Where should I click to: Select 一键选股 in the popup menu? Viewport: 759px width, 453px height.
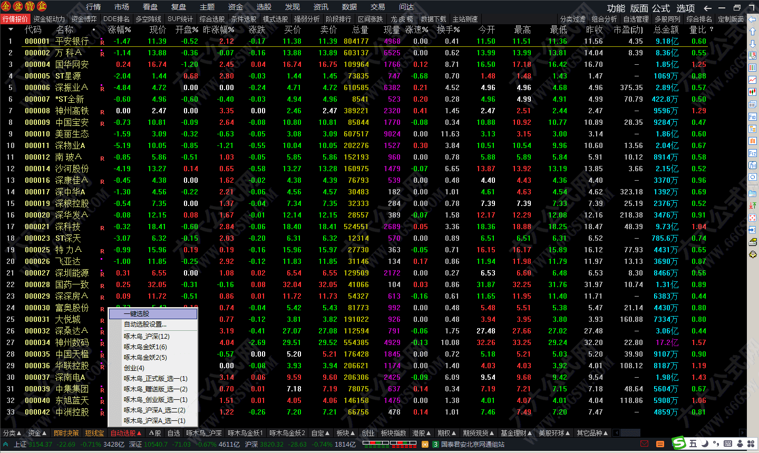(153, 314)
